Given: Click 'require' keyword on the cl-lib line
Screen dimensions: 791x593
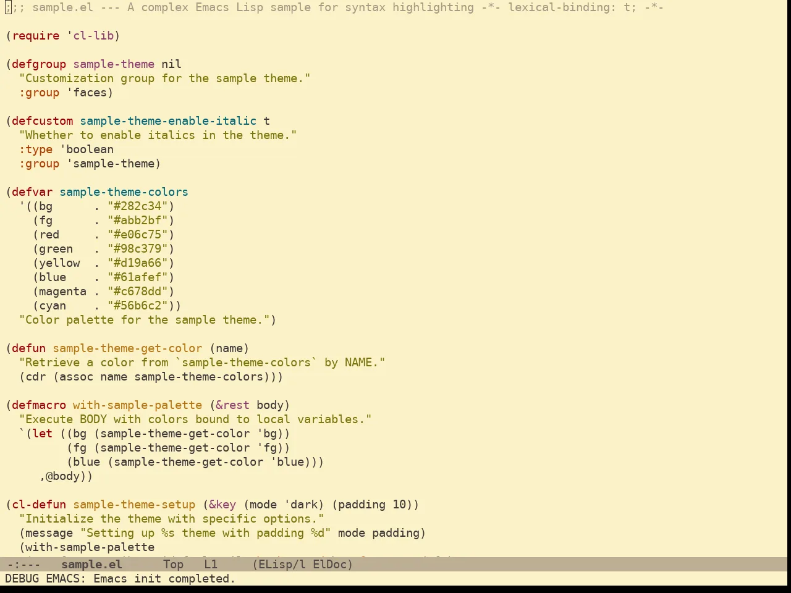Looking at the screenshot, I should click(x=36, y=36).
